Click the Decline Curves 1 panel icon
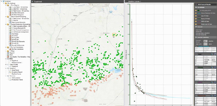 [126, 2]
